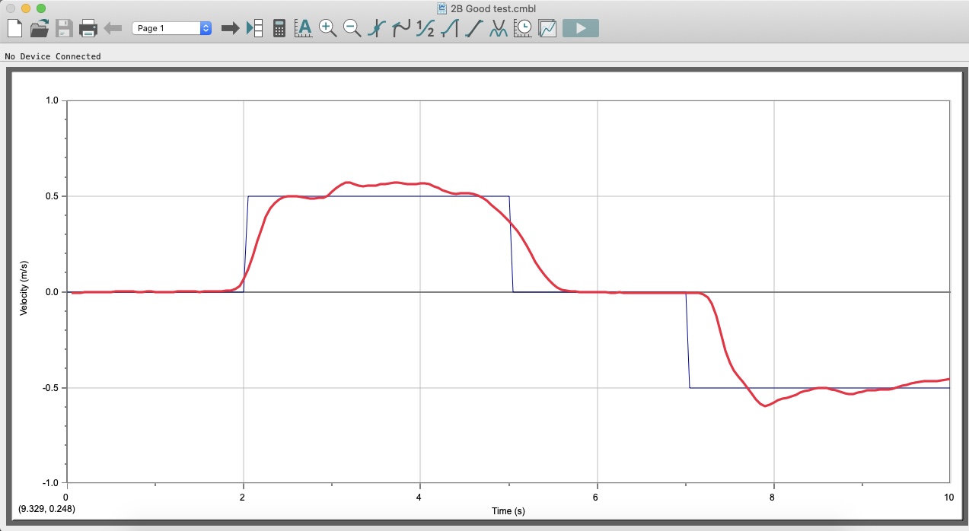Screen dimensions: 969x531
Task: Apply a Linear Fit
Action: click(474, 29)
